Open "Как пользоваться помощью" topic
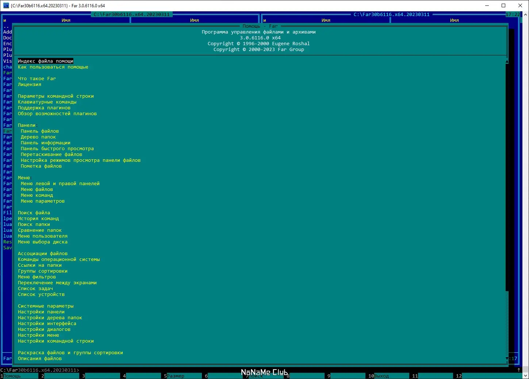529x379 pixels. [x=53, y=67]
